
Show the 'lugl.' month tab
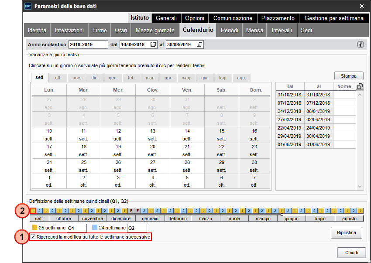(x=223, y=78)
